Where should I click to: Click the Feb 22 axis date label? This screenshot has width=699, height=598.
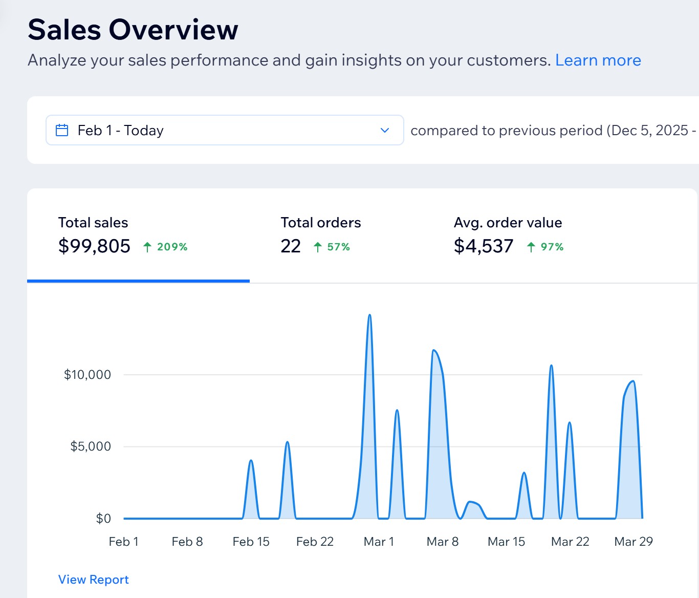(x=315, y=542)
